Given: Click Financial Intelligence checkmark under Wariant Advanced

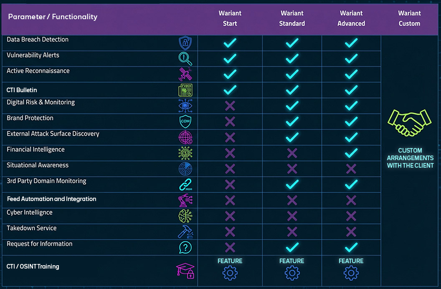Looking at the screenshot, I should [351, 153].
